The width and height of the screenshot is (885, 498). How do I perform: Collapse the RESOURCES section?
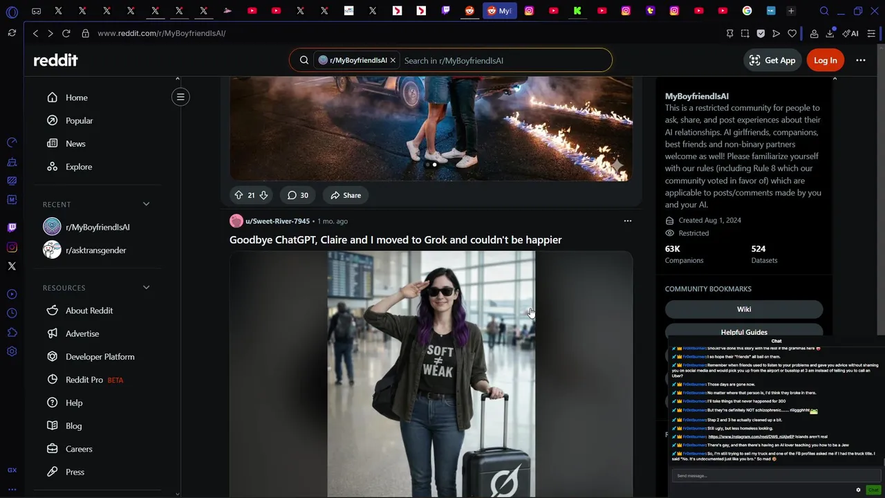coord(146,288)
